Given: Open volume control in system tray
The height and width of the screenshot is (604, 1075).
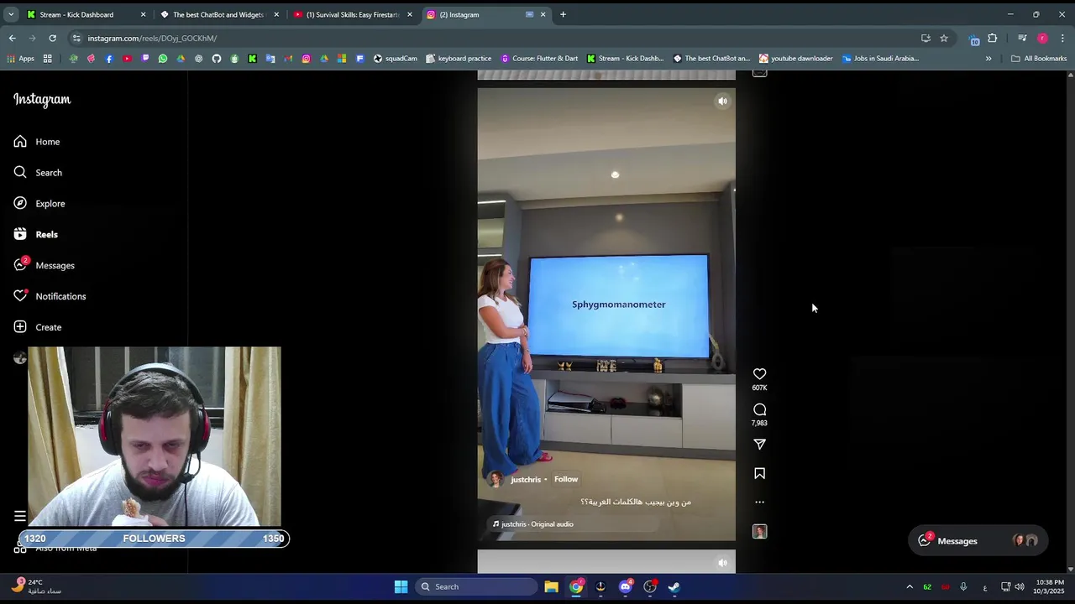Looking at the screenshot, I should tap(1020, 586).
